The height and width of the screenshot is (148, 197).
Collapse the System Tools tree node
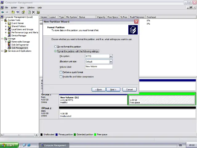2,20
